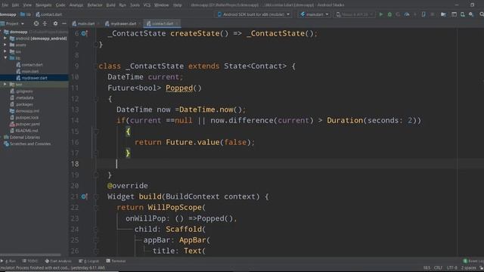Locate current file with the target icon
The height and width of the screenshot is (272, 484).
point(36,23)
